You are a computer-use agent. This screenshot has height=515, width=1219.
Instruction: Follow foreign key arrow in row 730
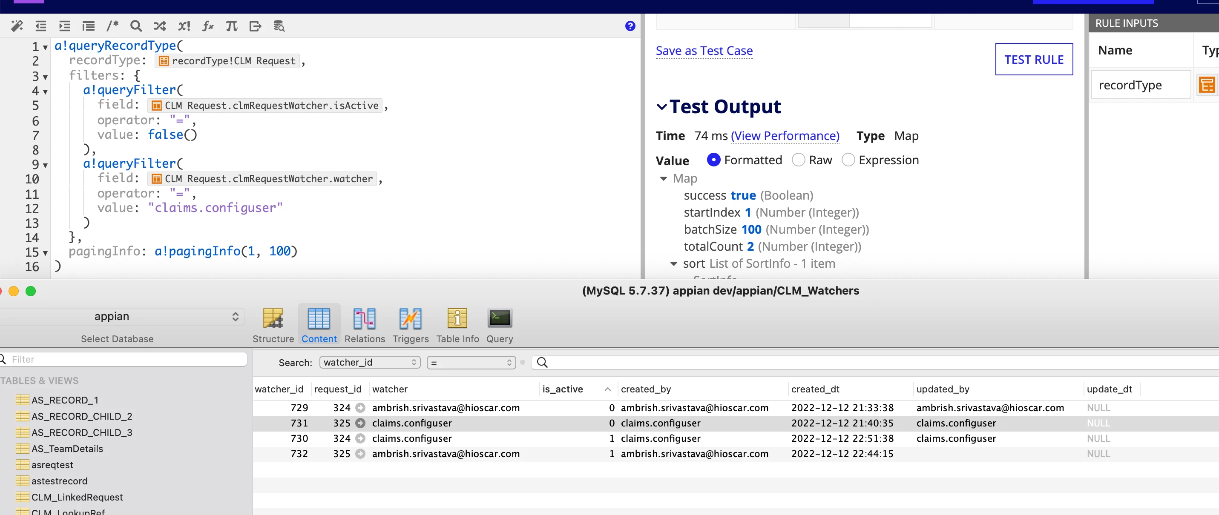(360, 438)
